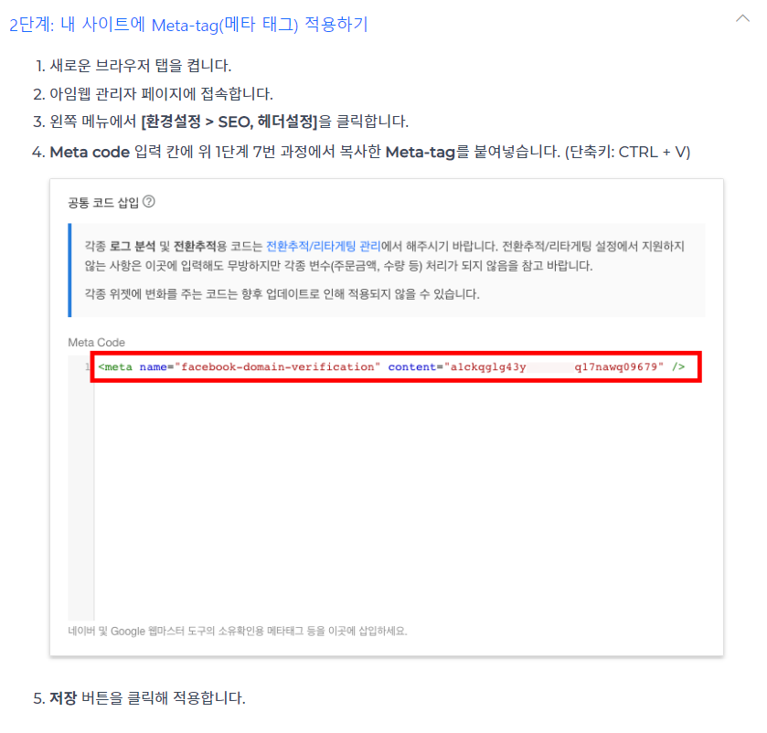Click the '2단계: 내 사이트에 Meta-tag 적용하기' heading

click(x=189, y=24)
